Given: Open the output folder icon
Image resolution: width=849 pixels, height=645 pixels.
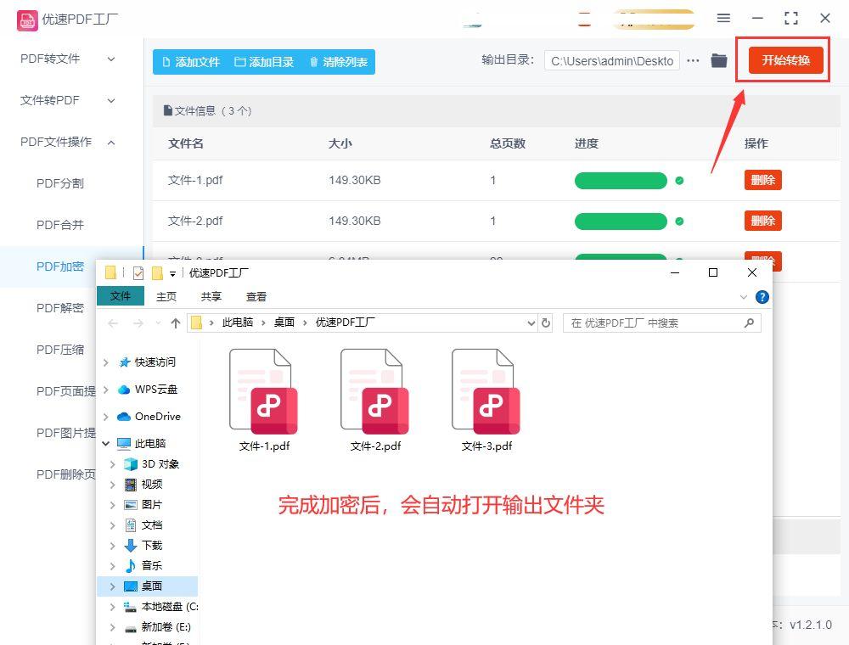Looking at the screenshot, I should (x=719, y=60).
